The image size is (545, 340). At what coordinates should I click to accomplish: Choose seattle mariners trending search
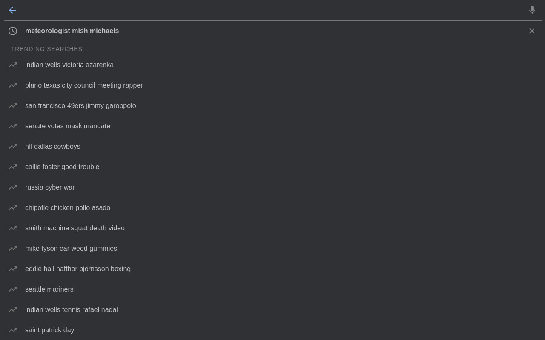pos(272,289)
